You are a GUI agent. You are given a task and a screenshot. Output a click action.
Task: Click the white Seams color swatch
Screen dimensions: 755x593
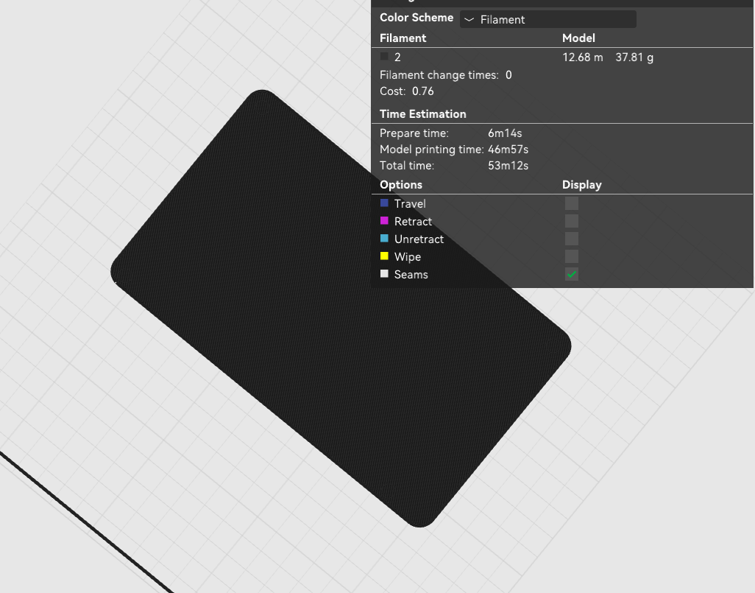coord(384,274)
